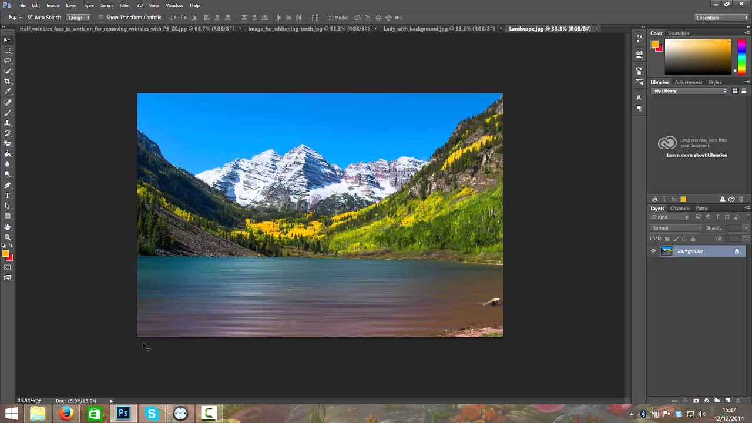The height and width of the screenshot is (423, 752).
Task: Open Firefox from the Windows taskbar
Action: pyautogui.click(x=66, y=414)
